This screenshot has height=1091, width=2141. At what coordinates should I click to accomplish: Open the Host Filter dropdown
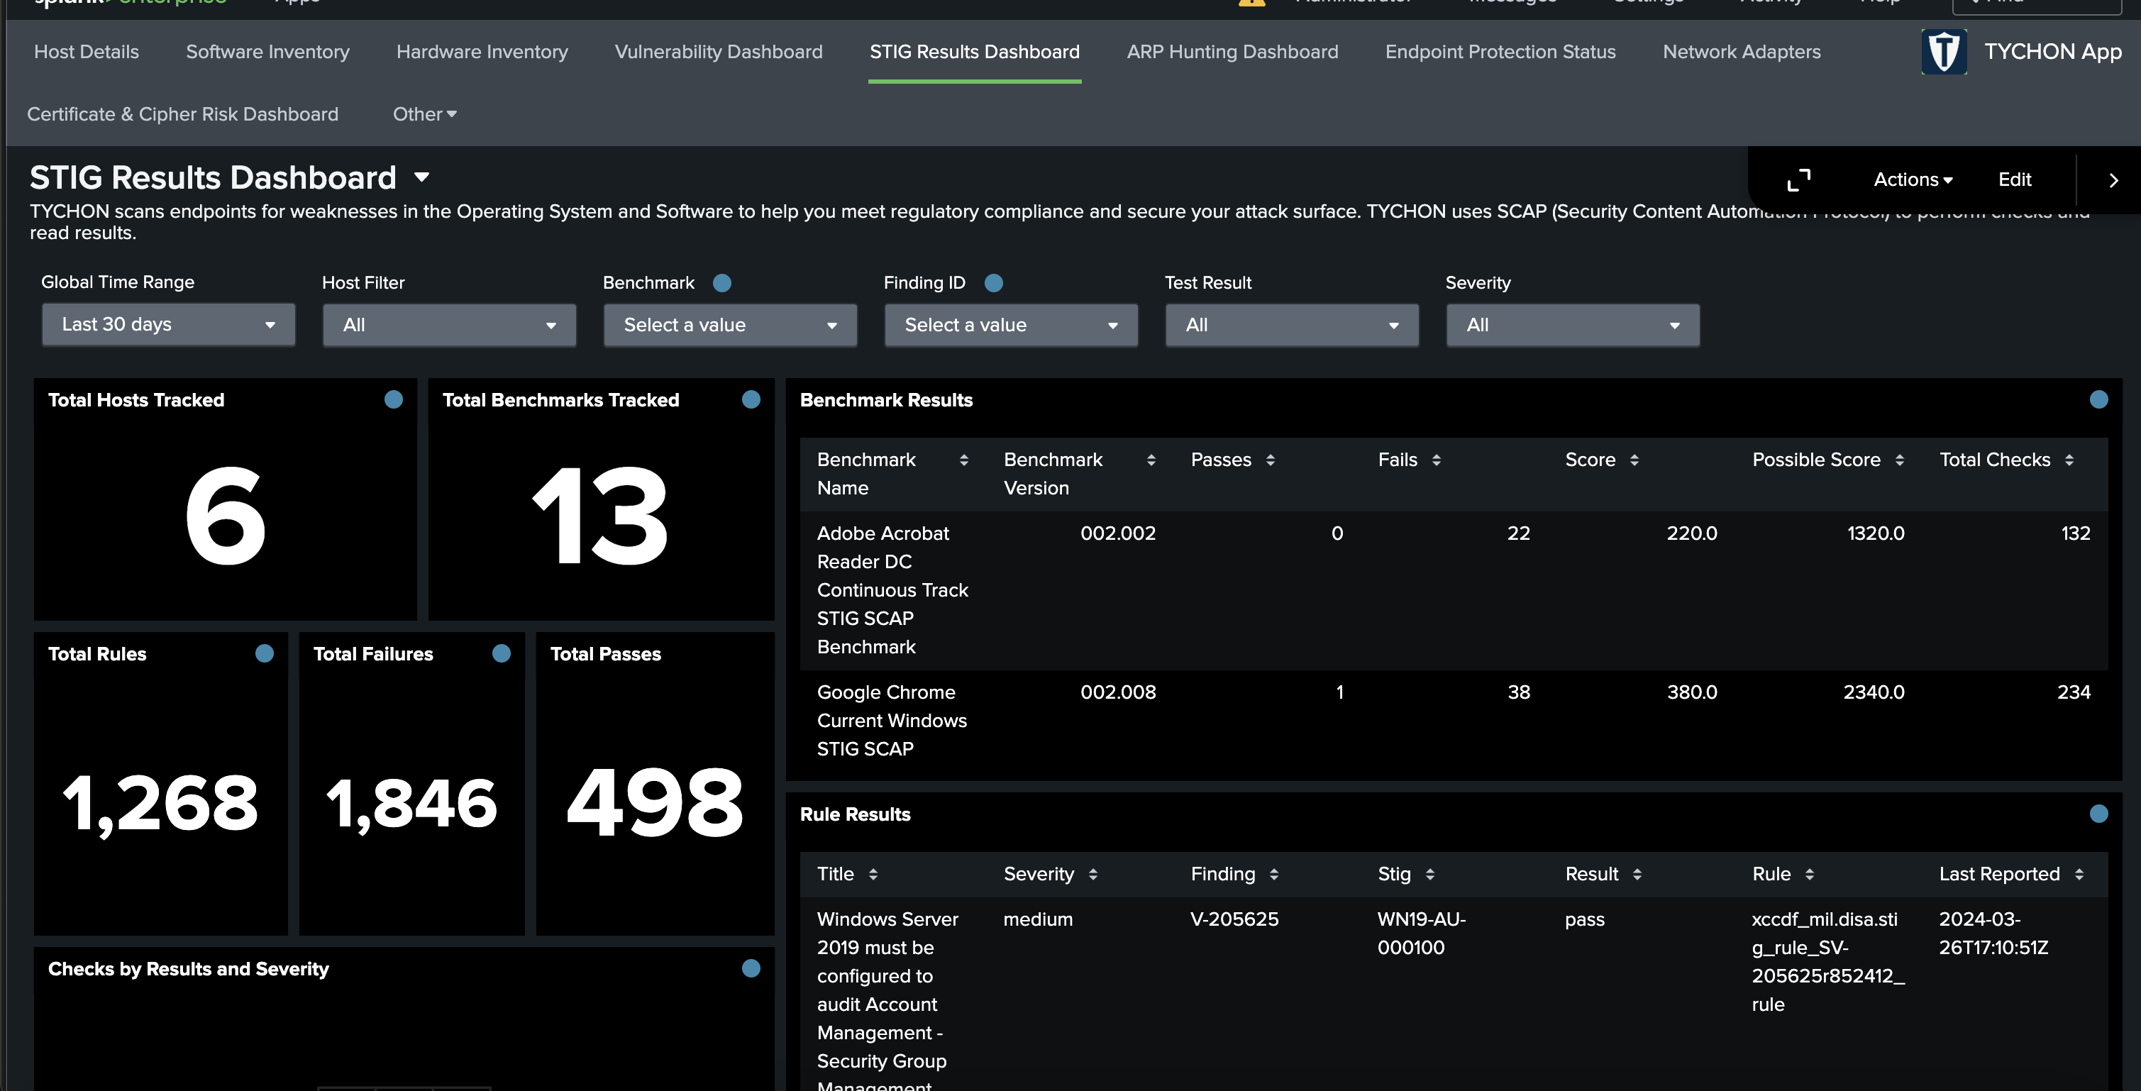coord(450,325)
